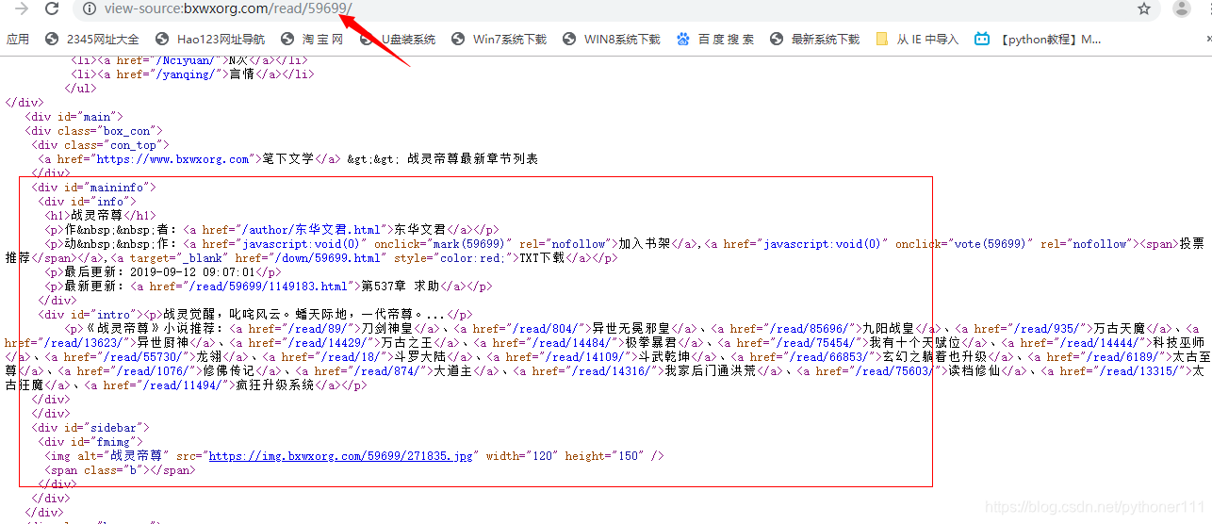Open the 最新系统下载 bookmark

coord(814,40)
